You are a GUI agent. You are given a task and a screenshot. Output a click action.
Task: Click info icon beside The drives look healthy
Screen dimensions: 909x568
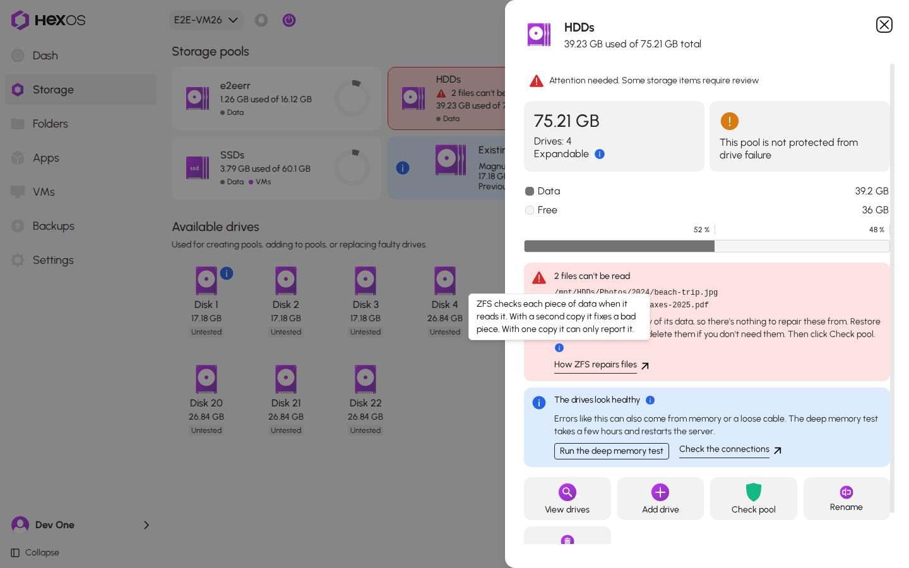pyautogui.click(x=650, y=400)
